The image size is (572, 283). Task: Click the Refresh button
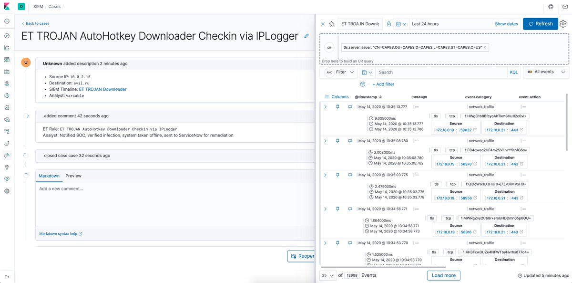(540, 23)
